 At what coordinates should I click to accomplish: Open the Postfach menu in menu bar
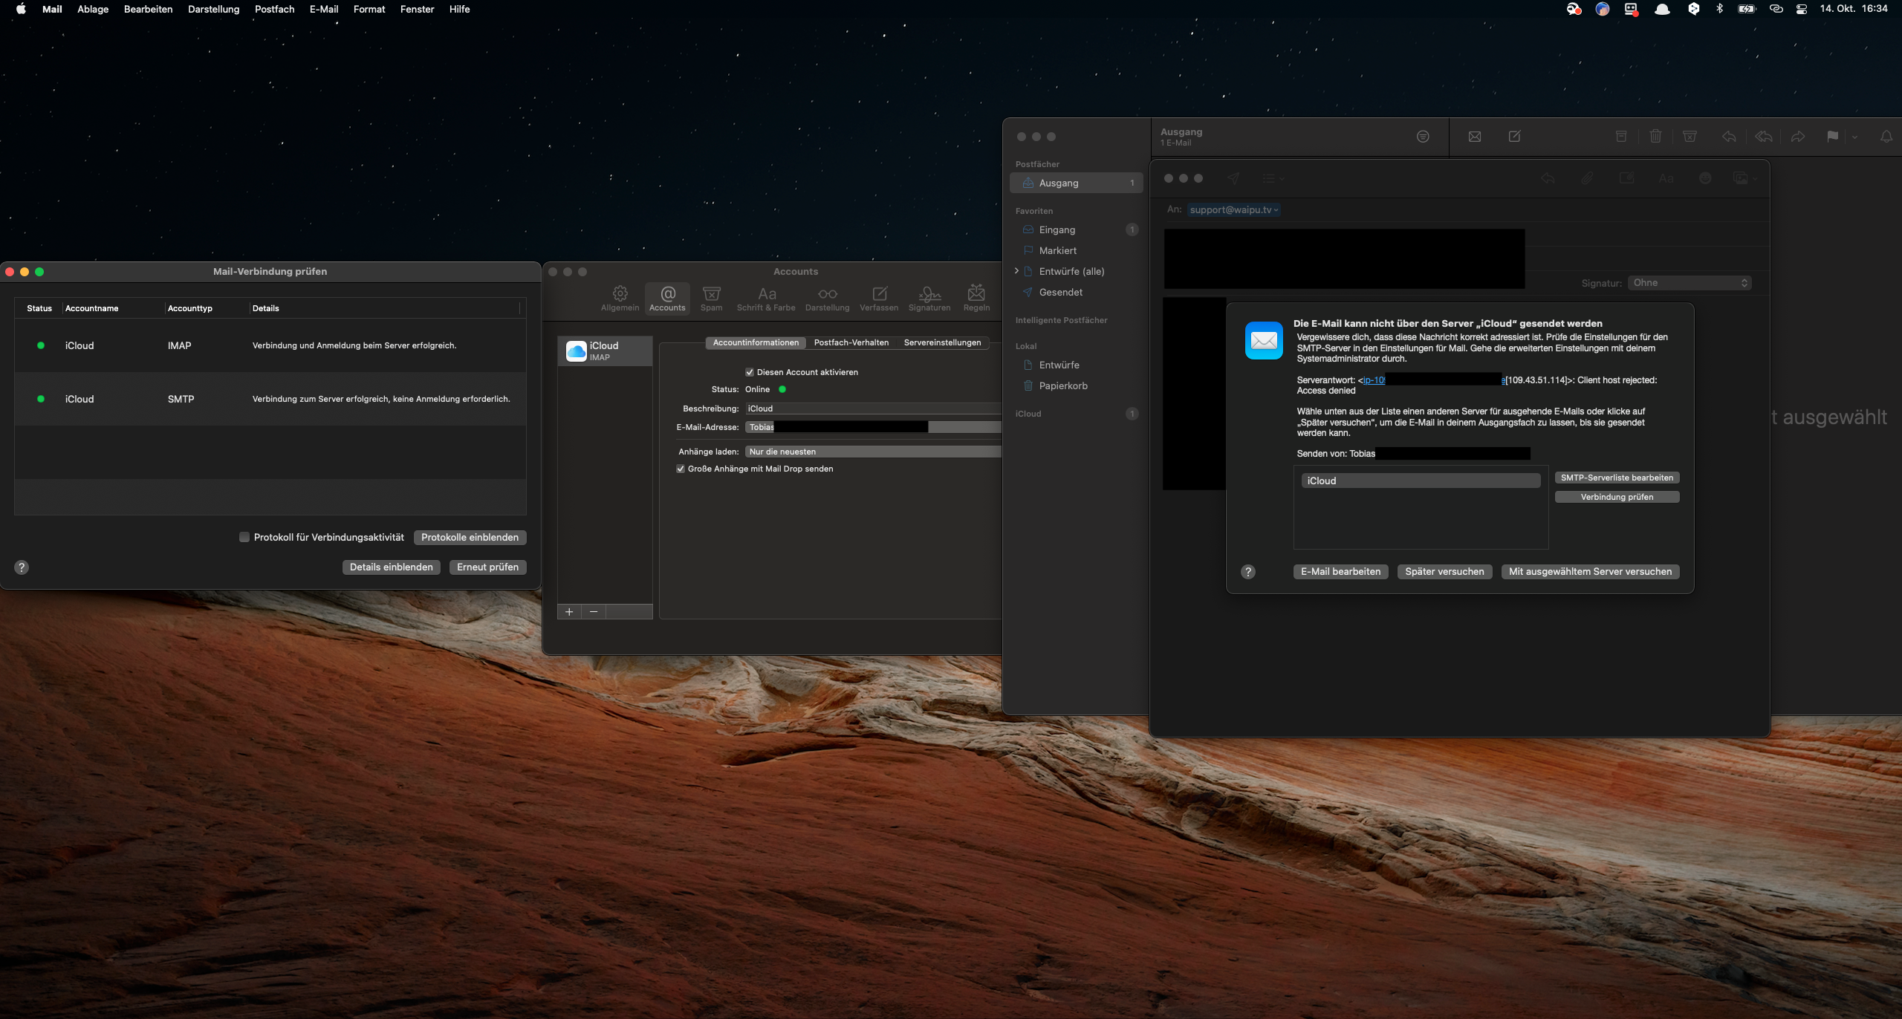(x=274, y=9)
